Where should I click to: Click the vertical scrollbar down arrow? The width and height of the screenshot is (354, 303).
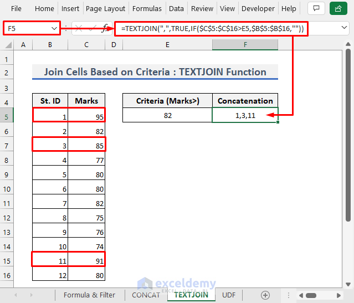[348, 284]
